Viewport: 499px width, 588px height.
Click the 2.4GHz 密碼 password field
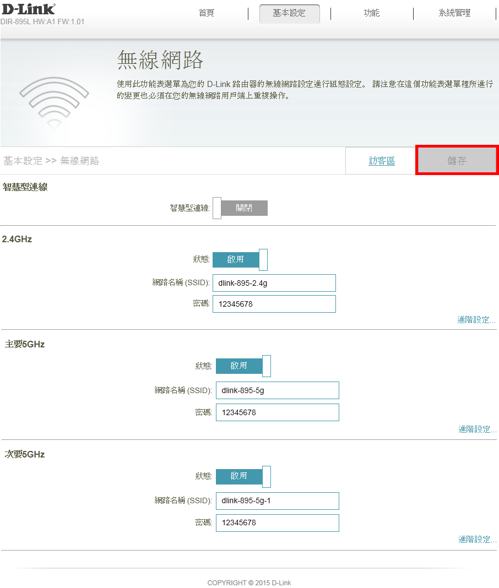(274, 304)
